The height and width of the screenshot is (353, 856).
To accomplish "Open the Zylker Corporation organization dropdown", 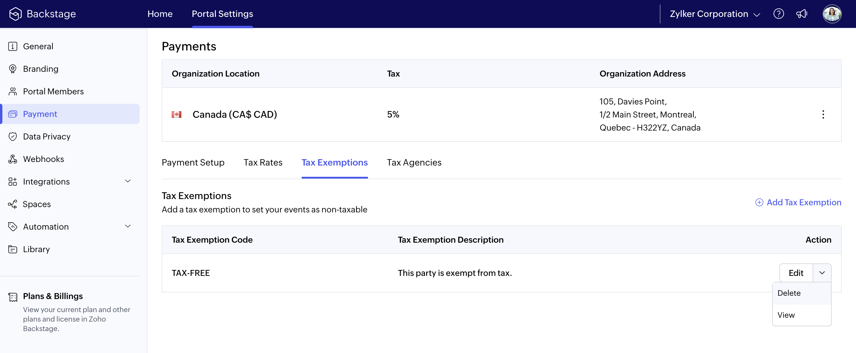I will (715, 14).
